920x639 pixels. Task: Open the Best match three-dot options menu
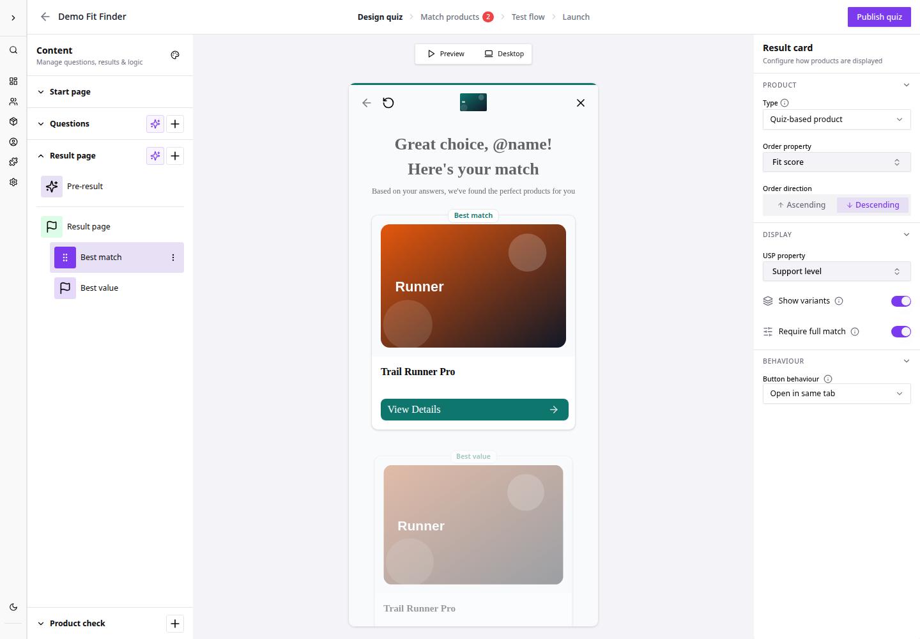(x=173, y=258)
